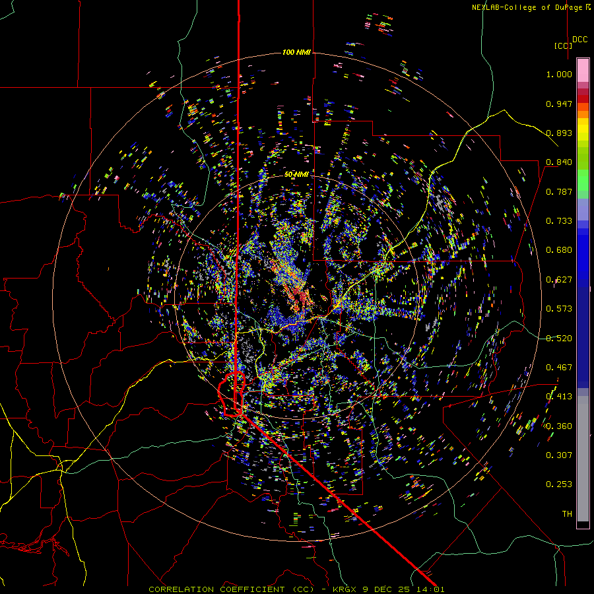
Task: Click the 1.000 scale value
Action: tap(559, 74)
